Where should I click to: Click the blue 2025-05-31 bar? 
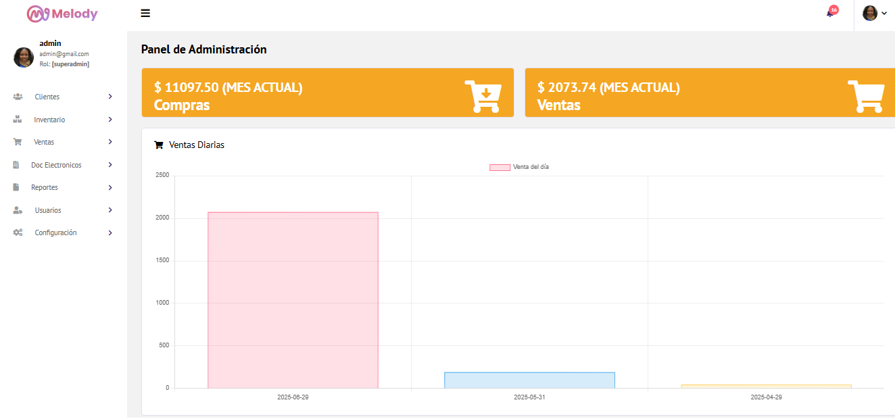[529, 380]
